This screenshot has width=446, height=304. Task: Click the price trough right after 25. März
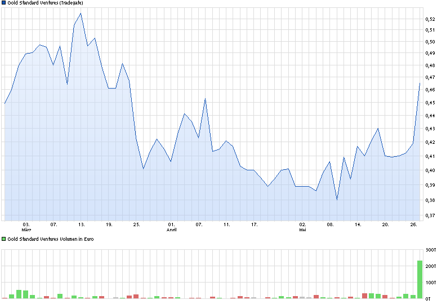tap(144, 169)
